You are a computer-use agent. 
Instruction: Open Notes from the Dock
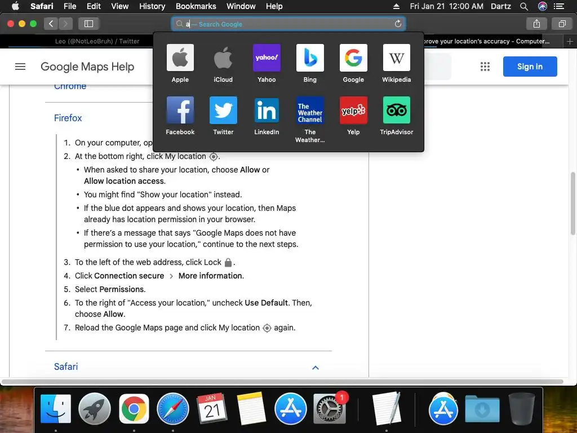pyautogui.click(x=251, y=409)
